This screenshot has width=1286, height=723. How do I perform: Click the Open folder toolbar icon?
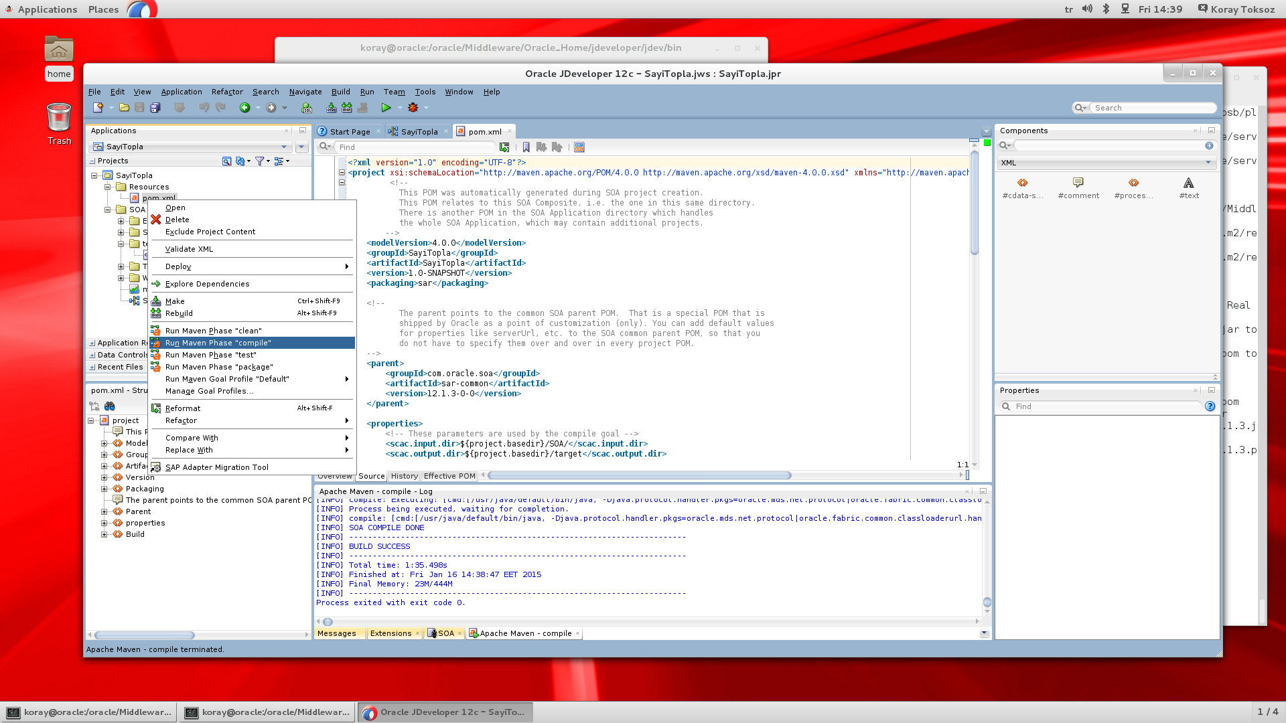(124, 108)
